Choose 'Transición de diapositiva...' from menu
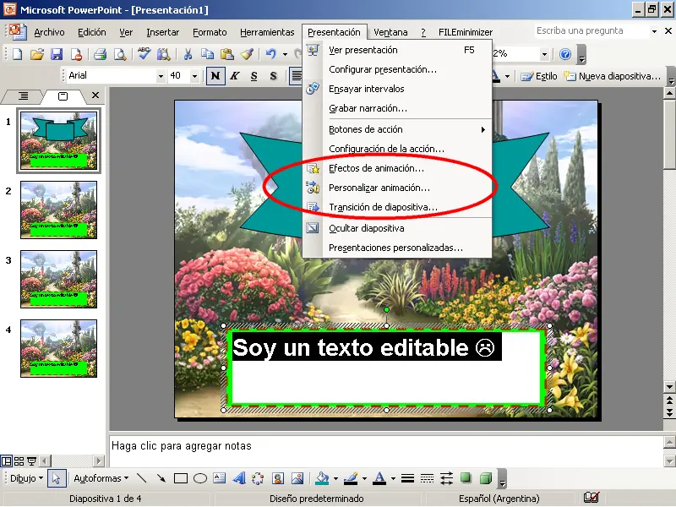Viewport: 676px width, 507px height. pos(383,207)
